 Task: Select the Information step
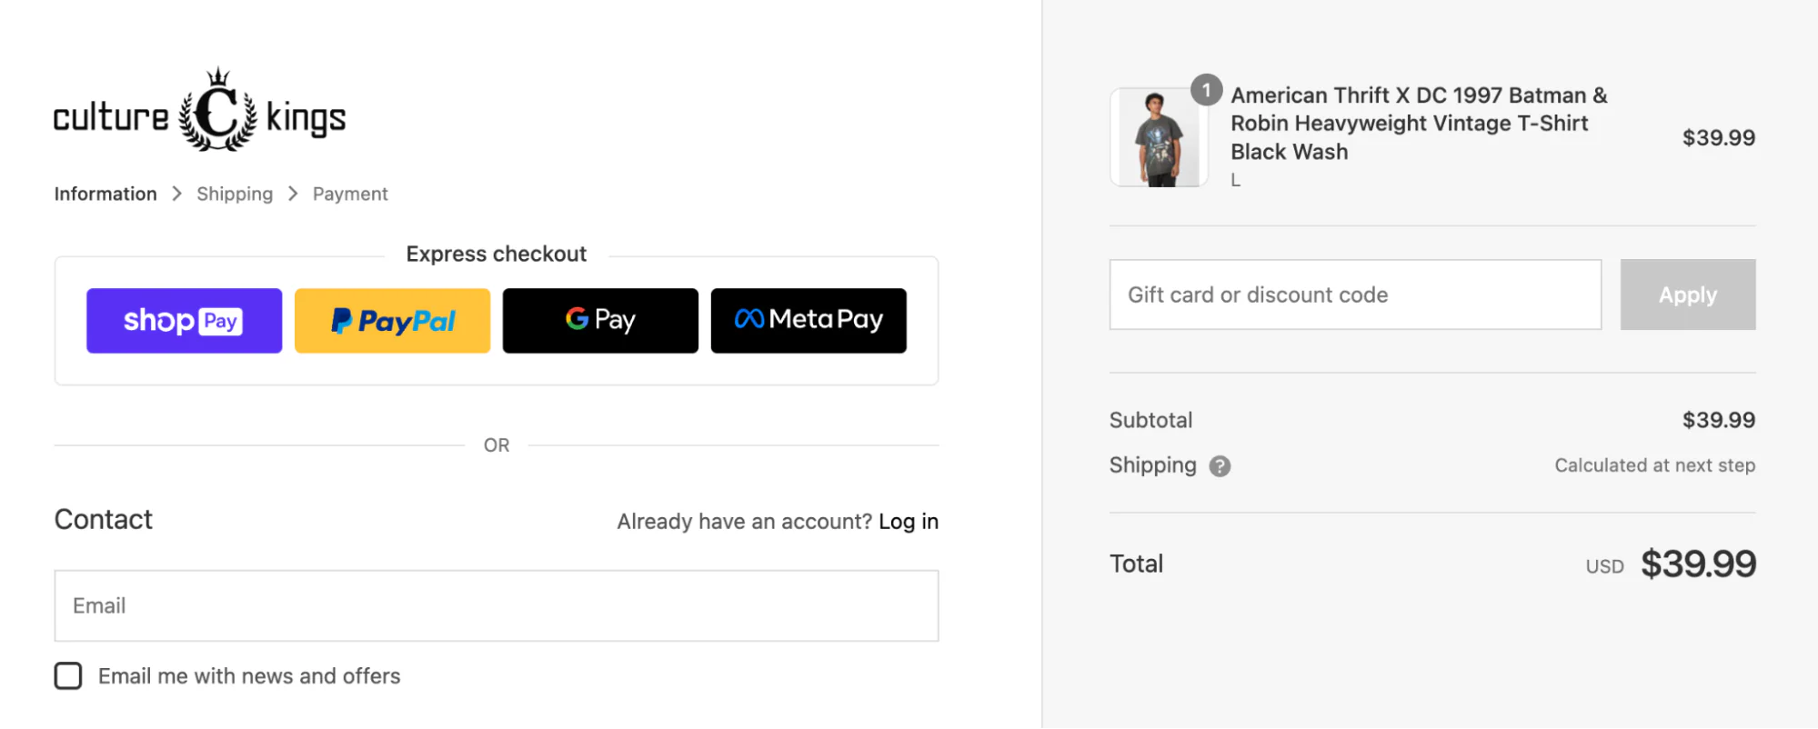coord(105,194)
